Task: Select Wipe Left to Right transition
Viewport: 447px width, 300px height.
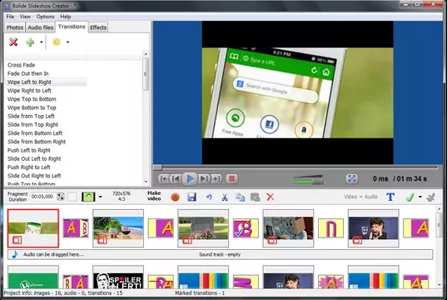Action: point(29,82)
